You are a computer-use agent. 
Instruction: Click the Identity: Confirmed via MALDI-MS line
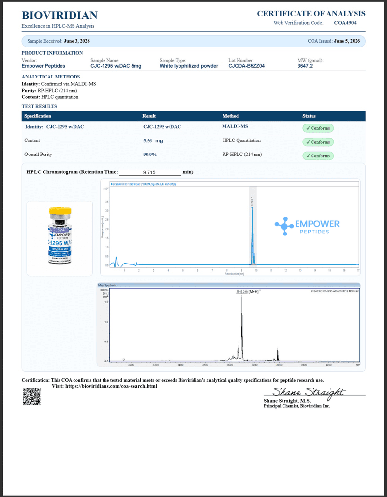[59, 84]
